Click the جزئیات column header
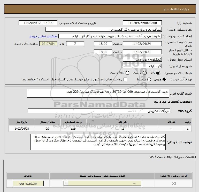The height and width of the screenshot is (192, 199). pos(28,176)
